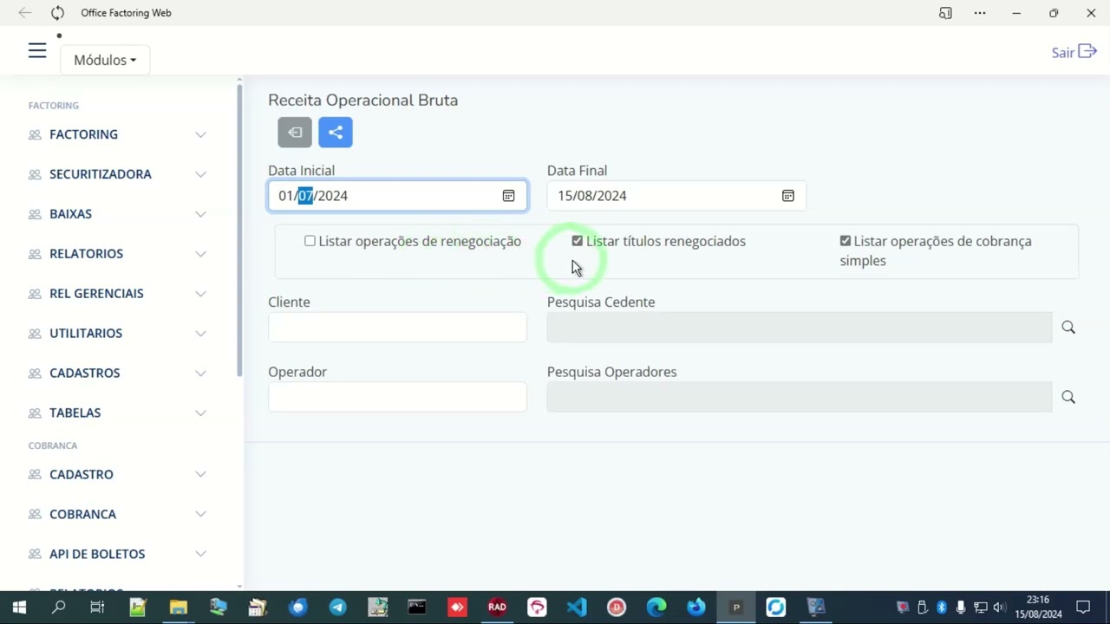Expand the COBRANCA chevron

click(x=200, y=515)
